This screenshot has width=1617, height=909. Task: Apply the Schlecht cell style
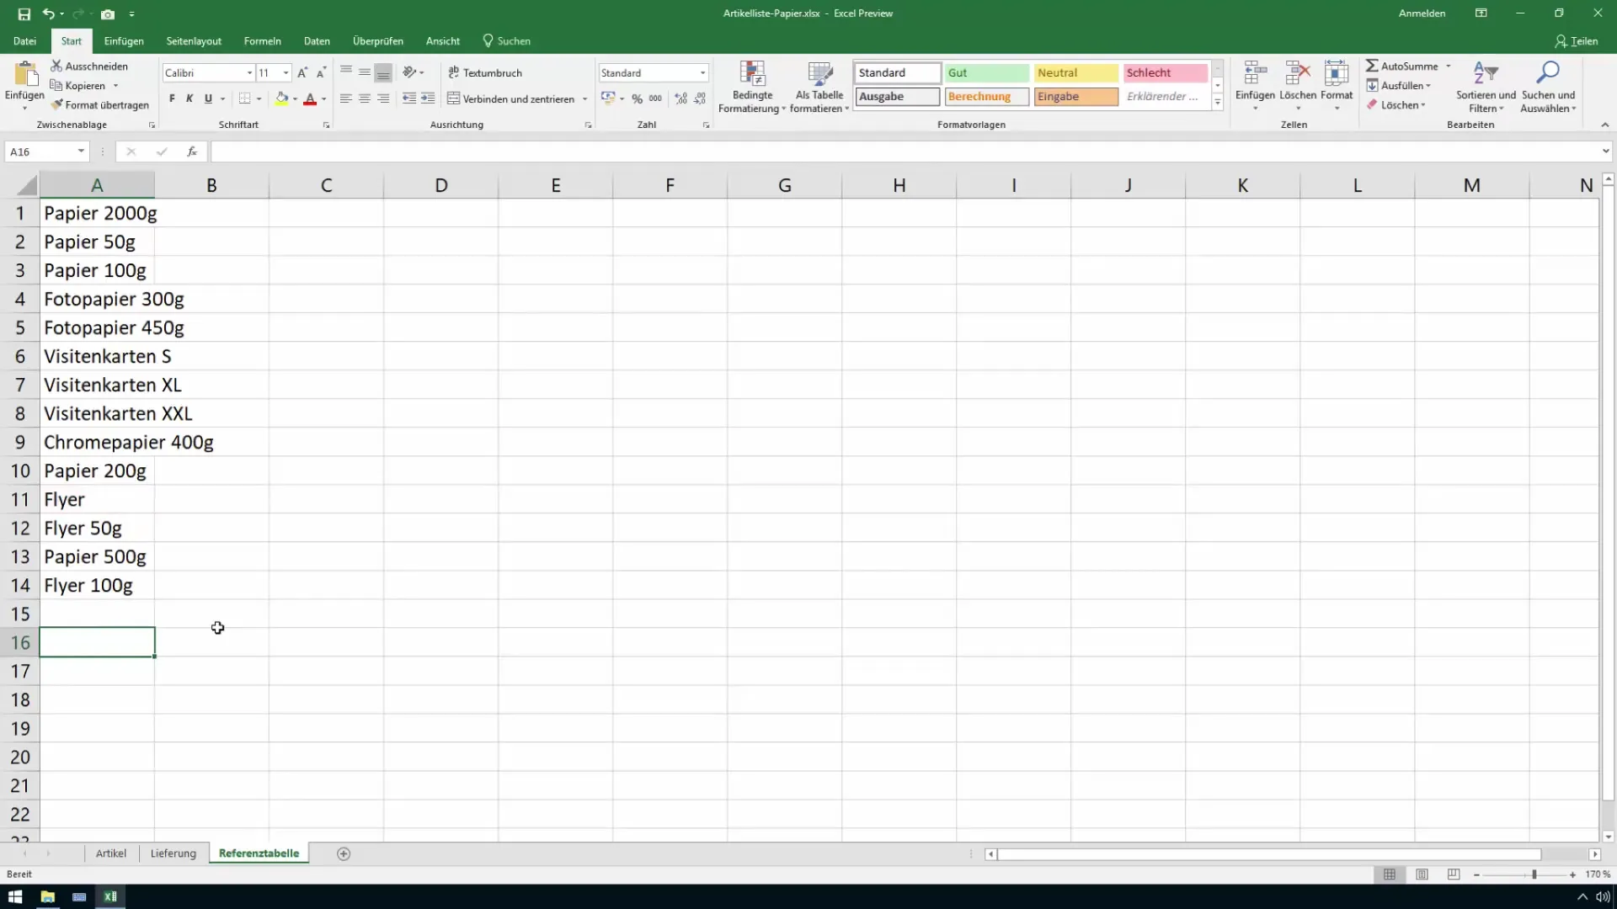1166,72
